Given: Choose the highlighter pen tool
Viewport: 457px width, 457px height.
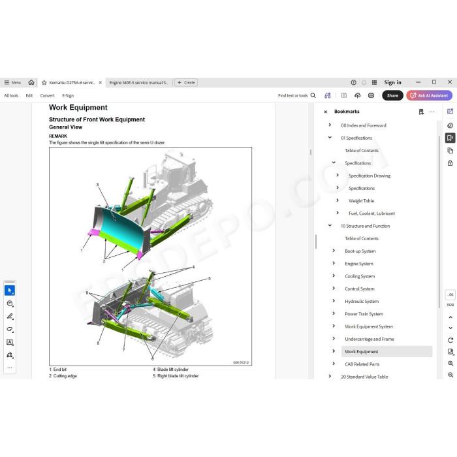Looking at the screenshot, I should pyautogui.click(x=10, y=316).
